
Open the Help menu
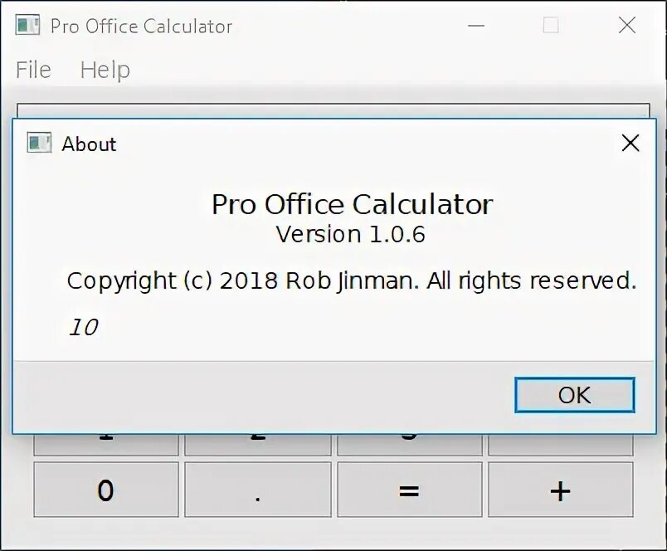pyautogui.click(x=105, y=70)
